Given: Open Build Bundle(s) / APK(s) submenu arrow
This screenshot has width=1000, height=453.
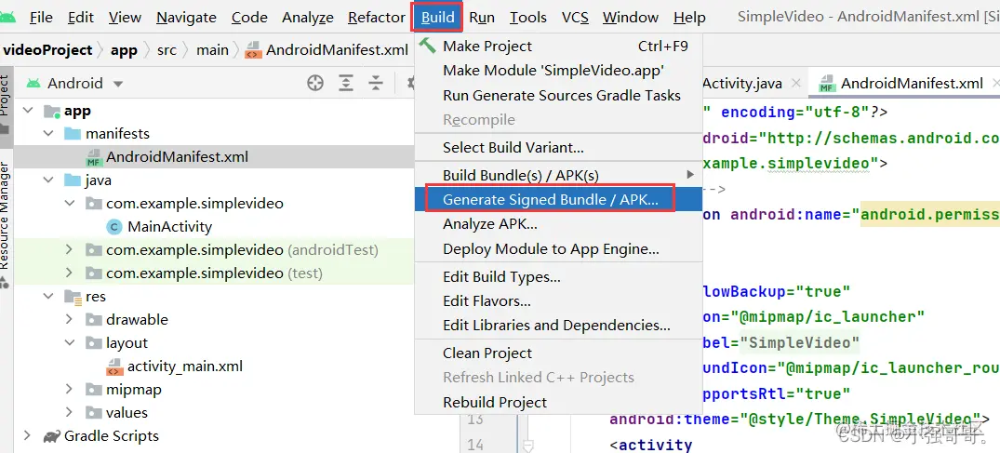Looking at the screenshot, I should coord(689,174).
